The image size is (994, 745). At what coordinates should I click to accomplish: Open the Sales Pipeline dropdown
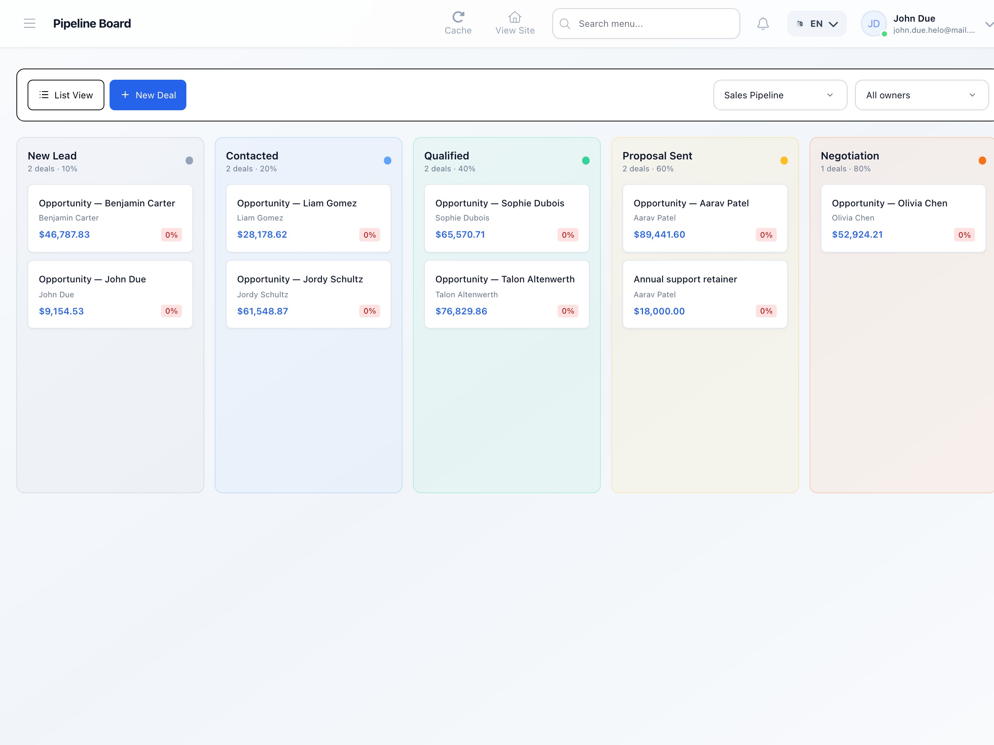coord(780,95)
